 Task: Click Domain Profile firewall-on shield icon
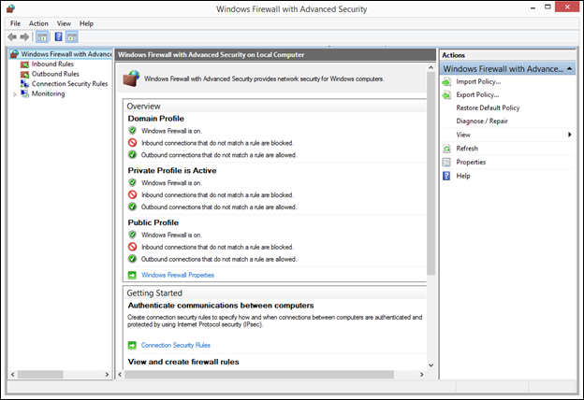pyautogui.click(x=132, y=131)
